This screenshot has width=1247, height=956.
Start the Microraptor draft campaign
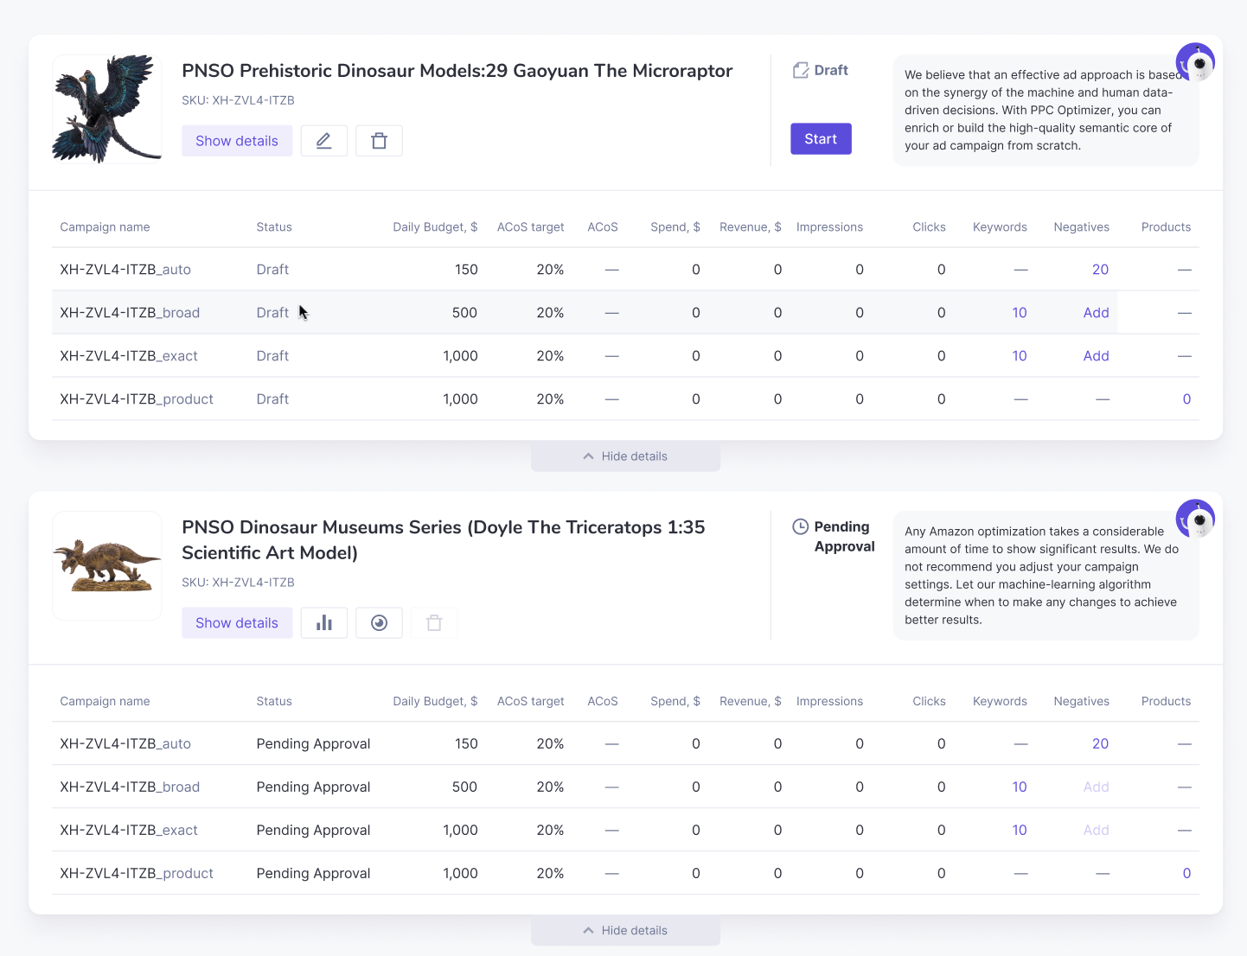pos(821,139)
